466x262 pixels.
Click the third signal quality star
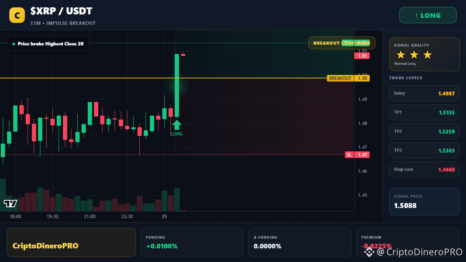click(427, 55)
